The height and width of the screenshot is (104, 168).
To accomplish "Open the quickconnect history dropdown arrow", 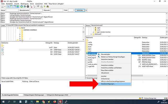I will pos(86,10).
